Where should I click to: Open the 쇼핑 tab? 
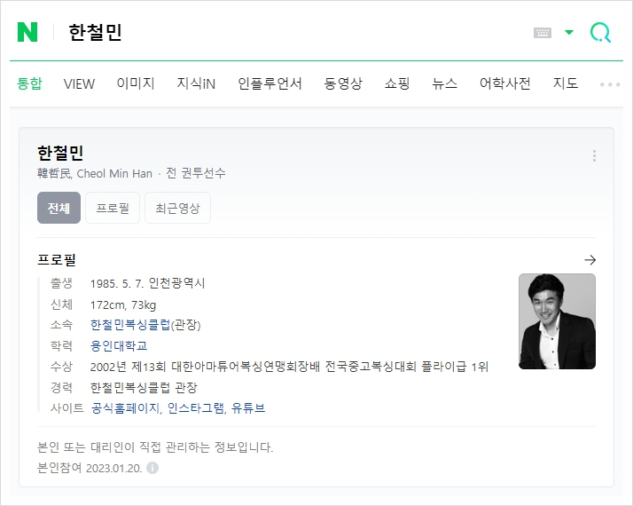click(397, 83)
